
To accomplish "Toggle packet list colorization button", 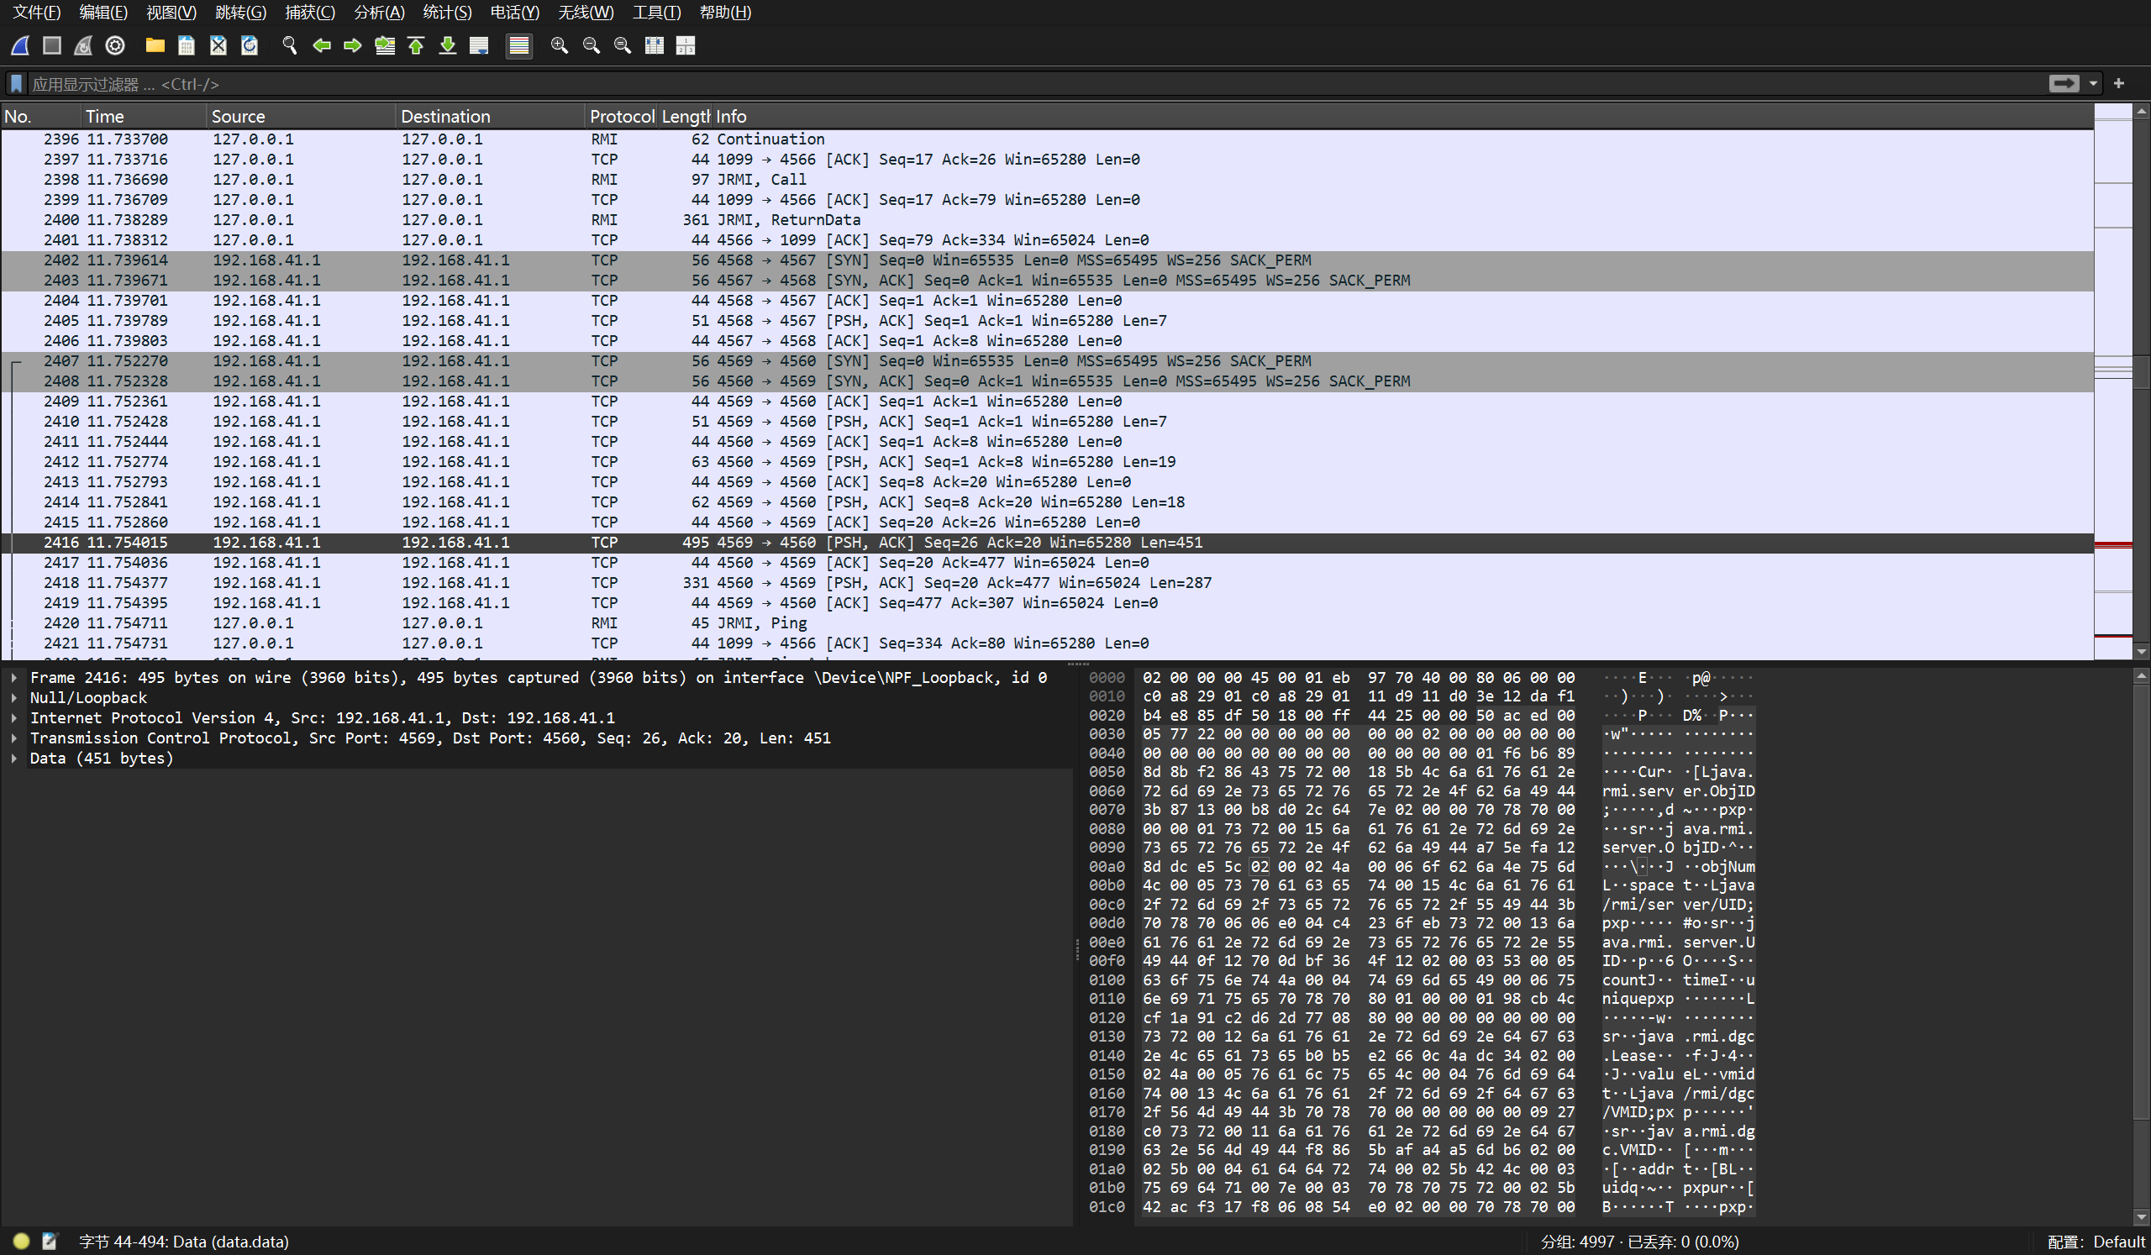I will tap(519, 45).
